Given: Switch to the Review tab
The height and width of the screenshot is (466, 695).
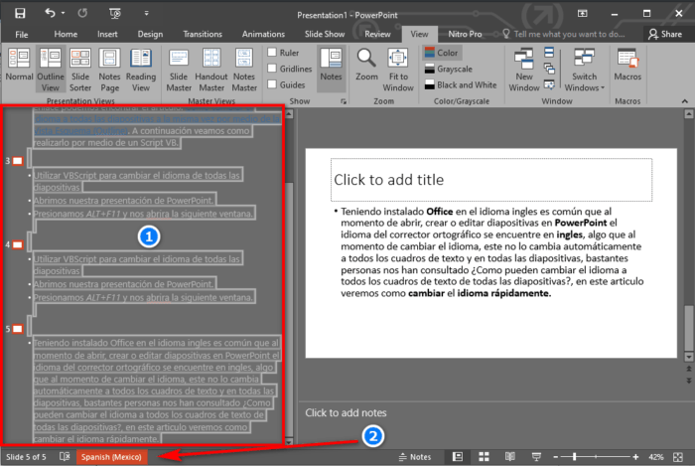Looking at the screenshot, I should pos(377,34).
